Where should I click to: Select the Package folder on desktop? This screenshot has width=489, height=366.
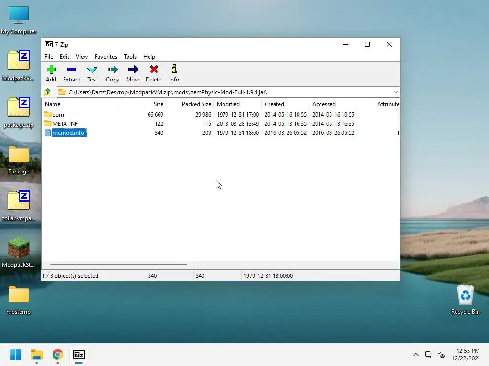tap(19, 160)
